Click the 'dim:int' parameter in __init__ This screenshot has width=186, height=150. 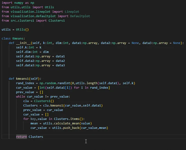(x=62, y=43)
